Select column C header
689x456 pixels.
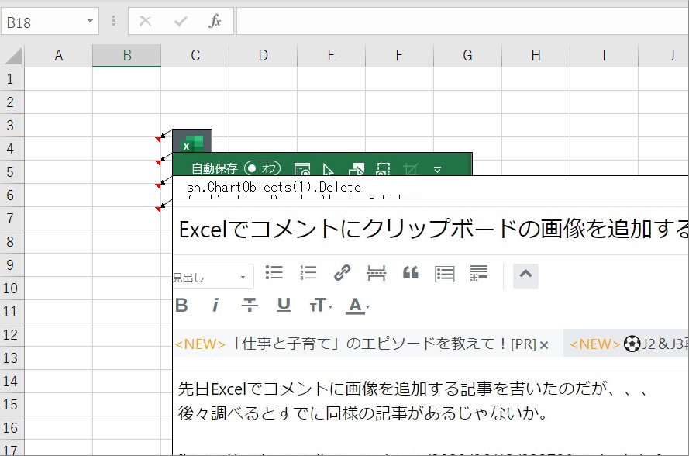(195, 55)
